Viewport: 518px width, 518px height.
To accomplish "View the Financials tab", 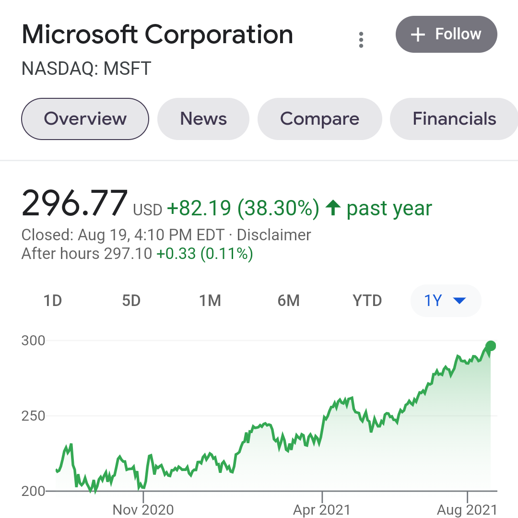I will tap(454, 118).
